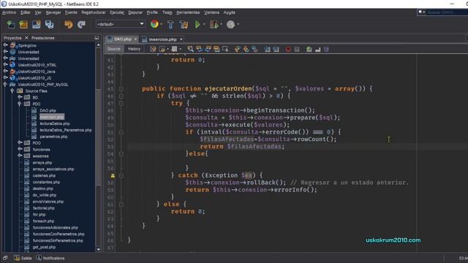The width and height of the screenshot is (468, 263).
Task: Collapse the try block fold at line 47
Action: pyautogui.click(x=121, y=104)
